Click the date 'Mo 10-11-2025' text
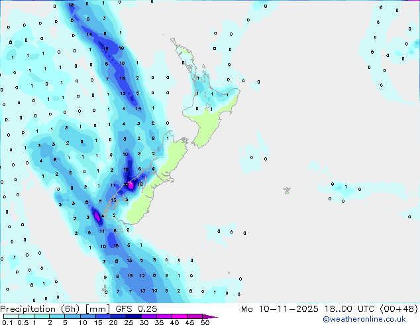 (280, 309)
